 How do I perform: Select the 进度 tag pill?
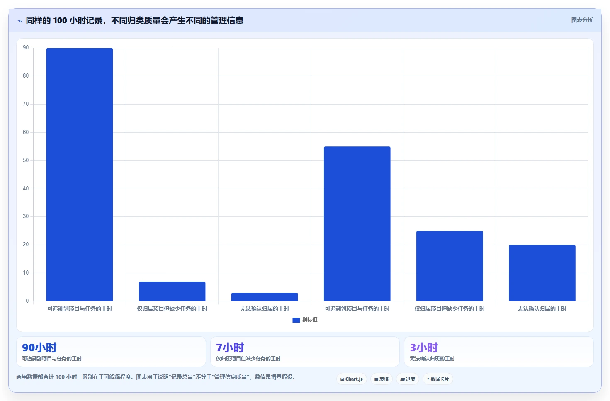408,379
